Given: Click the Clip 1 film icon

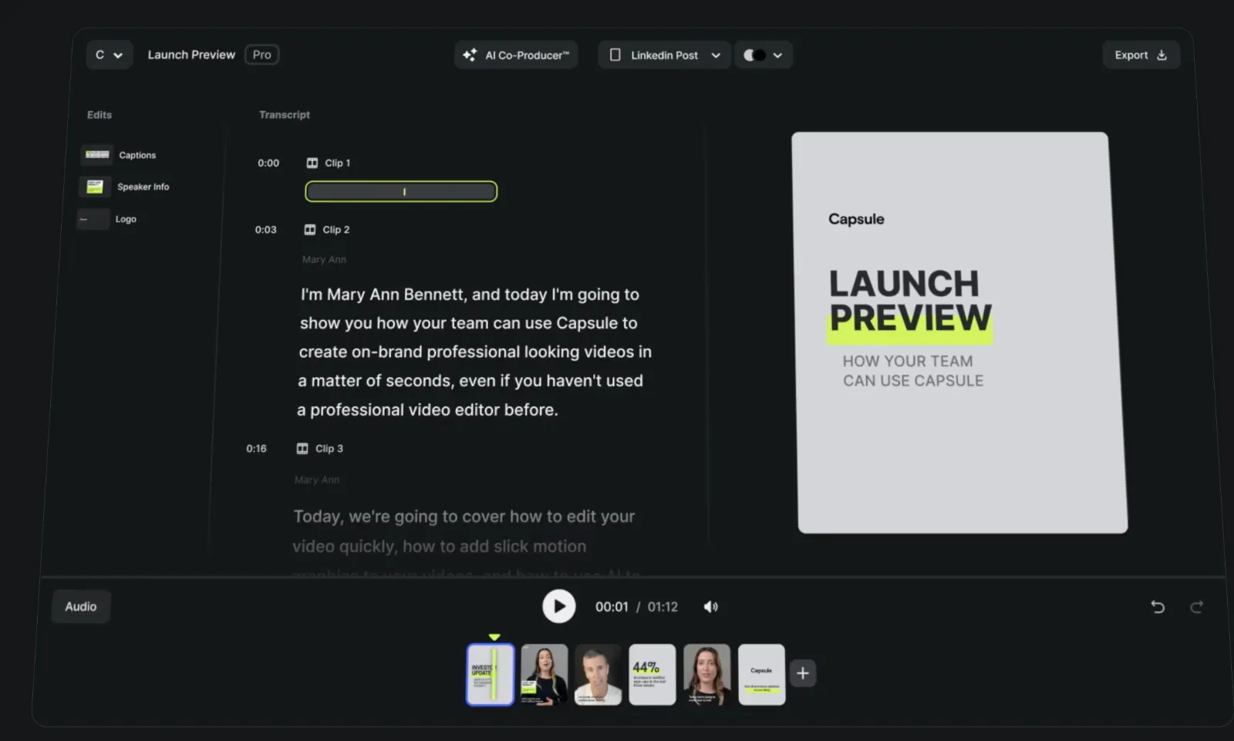Looking at the screenshot, I should (x=312, y=163).
